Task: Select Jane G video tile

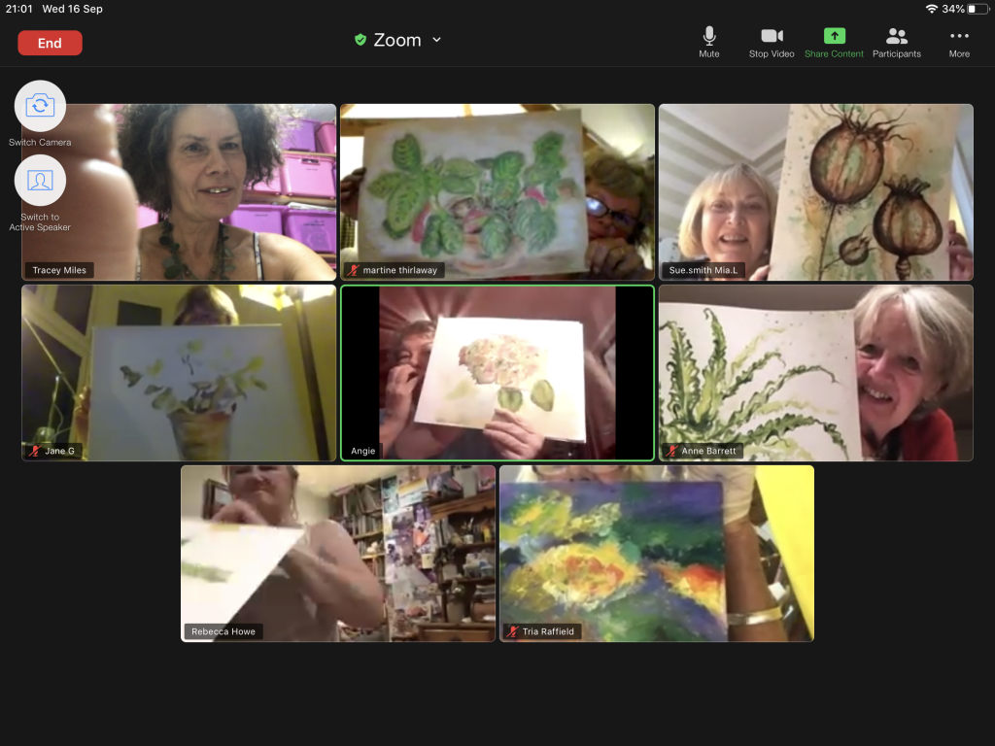Action: [179, 372]
